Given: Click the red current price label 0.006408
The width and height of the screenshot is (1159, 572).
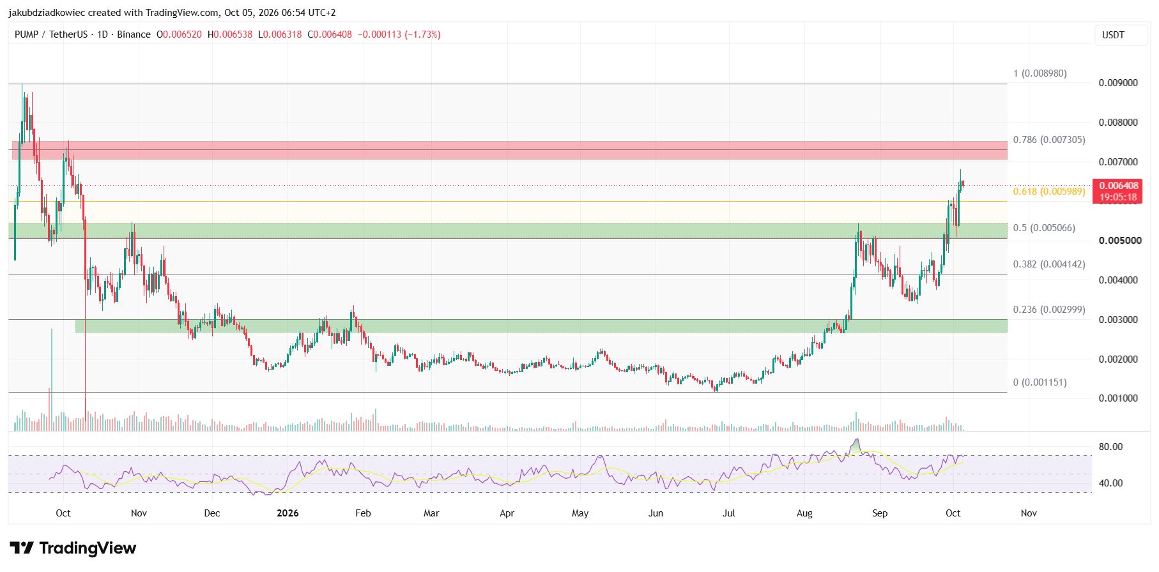Looking at the screenshot, I should 1119,191.
